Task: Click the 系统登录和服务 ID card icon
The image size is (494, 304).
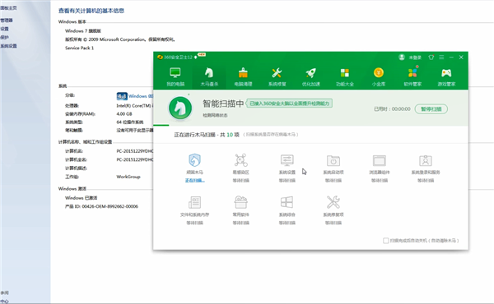Action: [426, 160]
